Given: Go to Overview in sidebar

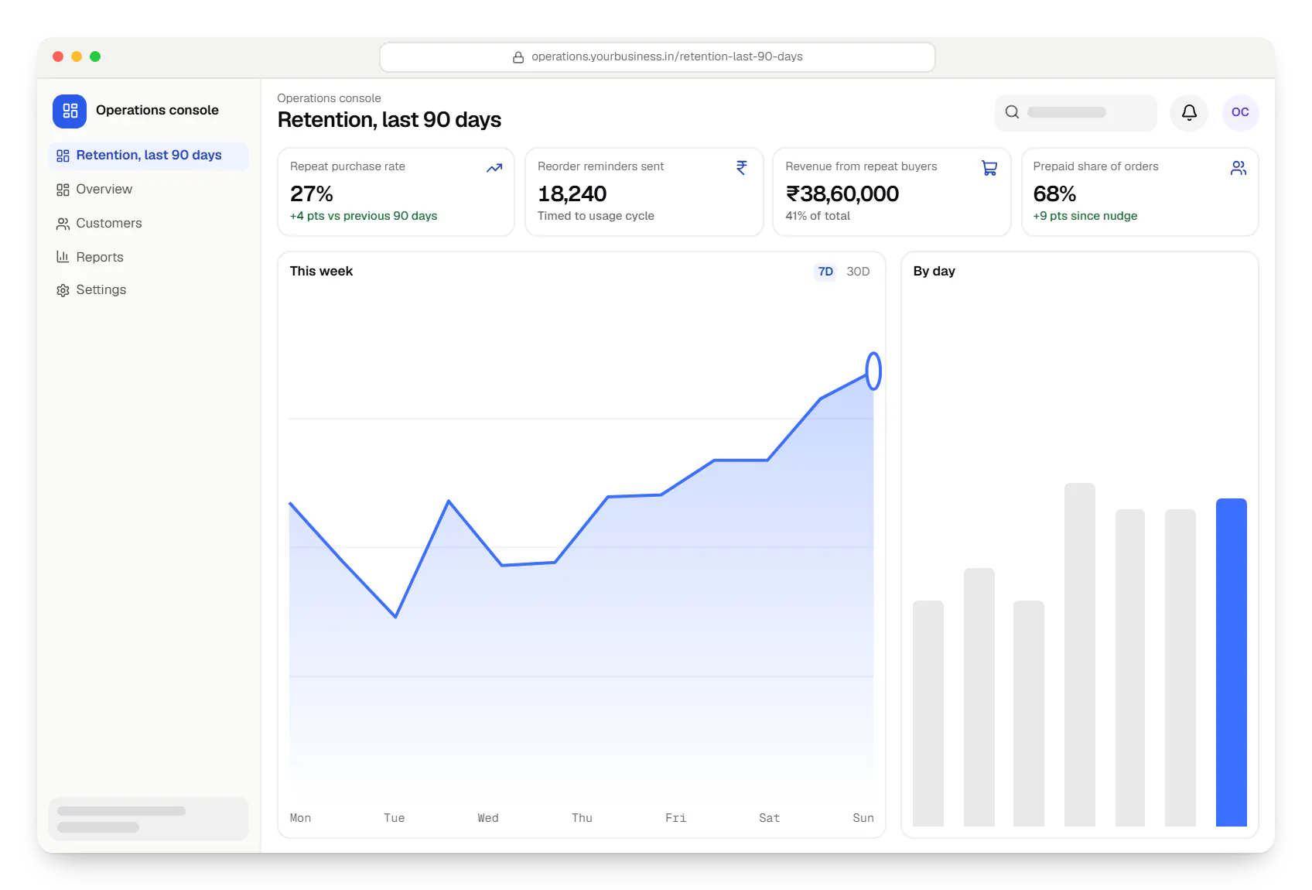Looking at the screenshot, I should pyautogui.click(x=149, y=190).
